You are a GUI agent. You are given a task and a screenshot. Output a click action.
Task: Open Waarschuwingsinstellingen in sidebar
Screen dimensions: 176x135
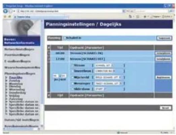pyautogui.click(x=22, y=67)
